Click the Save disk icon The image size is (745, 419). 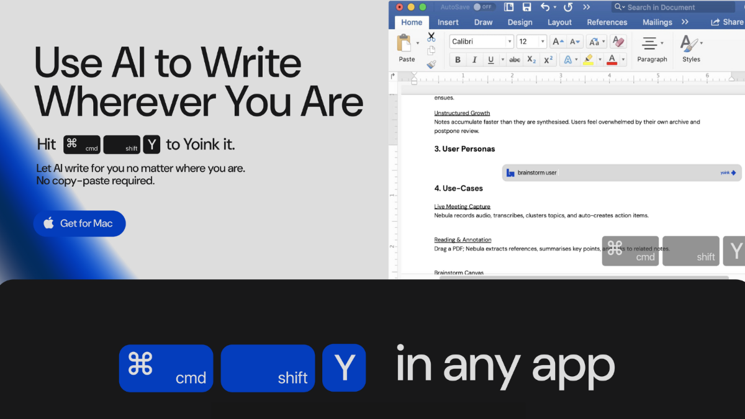click(526, 7)
